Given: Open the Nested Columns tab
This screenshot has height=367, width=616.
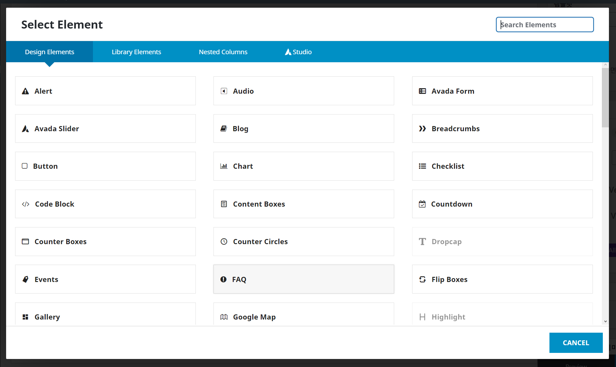Looking at the screenshot, I should click(223, 52).
